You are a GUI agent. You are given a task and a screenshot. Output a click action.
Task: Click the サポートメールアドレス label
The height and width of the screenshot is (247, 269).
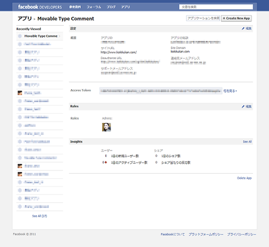(x=117, y=69)
